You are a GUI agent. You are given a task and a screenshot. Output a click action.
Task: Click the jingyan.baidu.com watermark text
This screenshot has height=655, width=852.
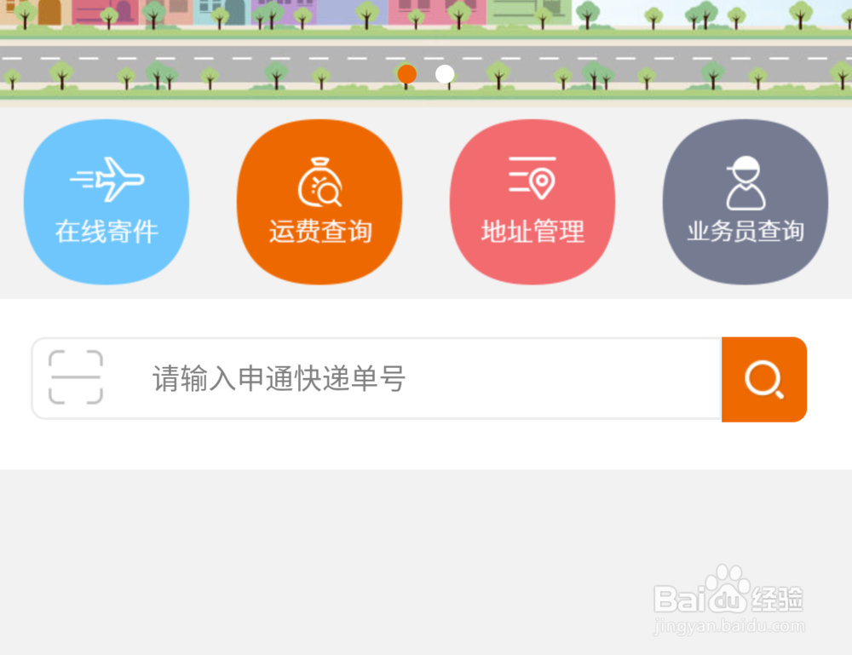click(x=728, y=626)
